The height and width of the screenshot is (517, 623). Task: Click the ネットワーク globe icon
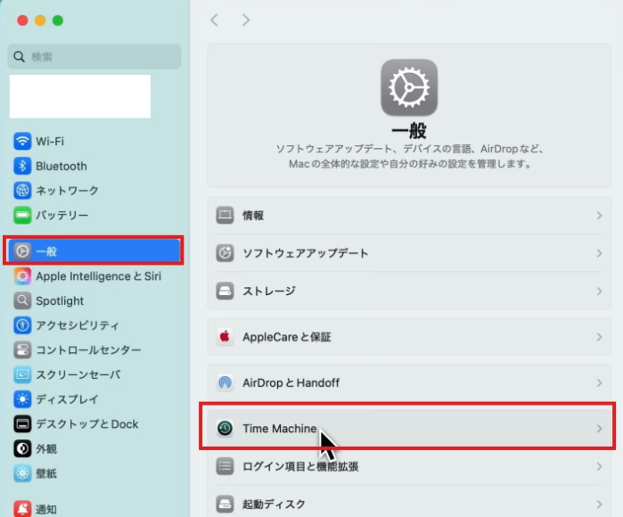click(x=22, y=191)
